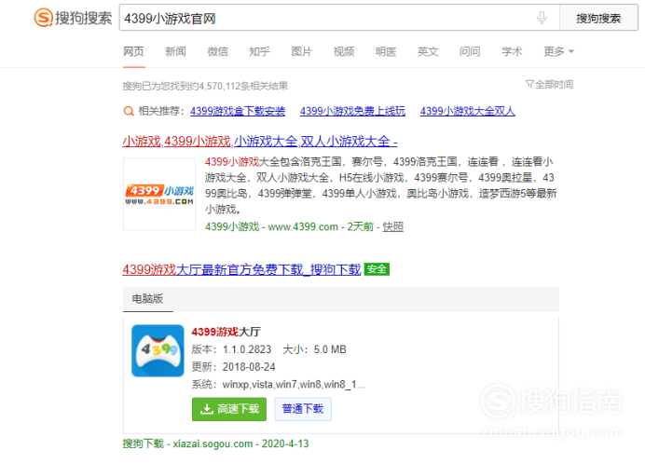The width and height of the screenshot is (645, 464).
Task: Expand the 更多 dropdown
Action: 558,51
